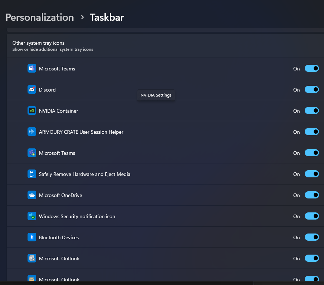Screen dimensions: 324x285
Task: Click the Bluetooth Devices icon
Action: click(x=31, y=237)
